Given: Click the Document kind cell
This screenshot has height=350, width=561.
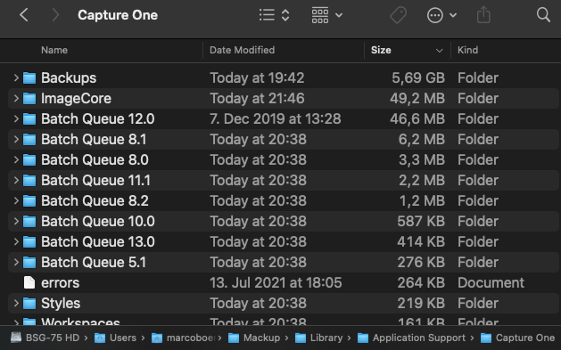Looking at the screenshot, I should [491, 283].
